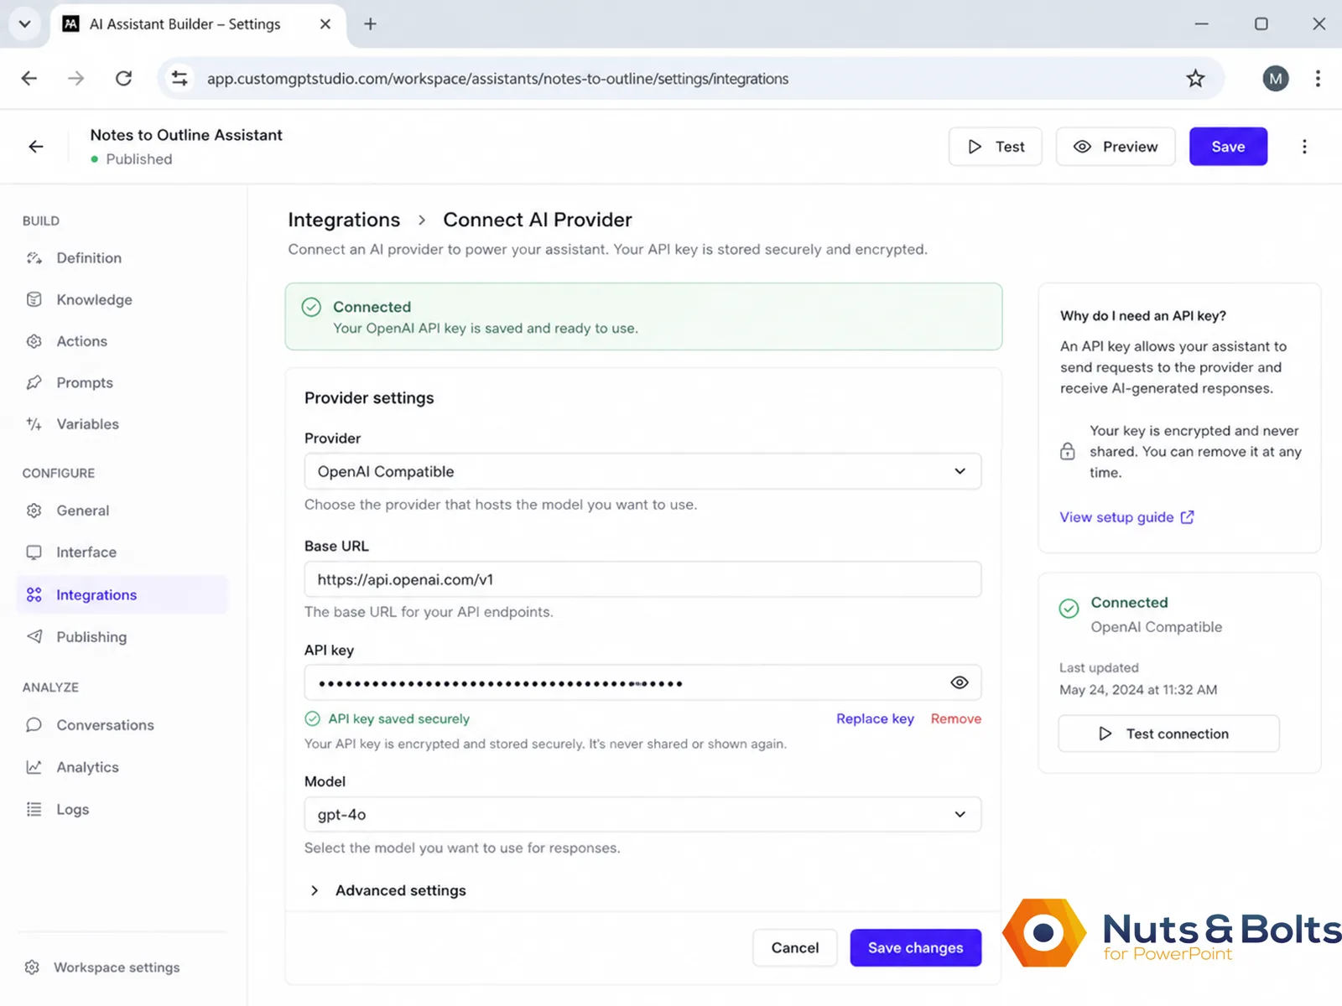The height and width of the screenshot is (1006, 1342).
Task: Click the browser back arrow
Action: (29, 79)
